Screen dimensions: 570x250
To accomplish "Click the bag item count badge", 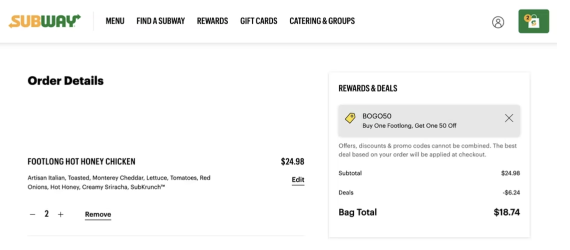I will 527,17.
